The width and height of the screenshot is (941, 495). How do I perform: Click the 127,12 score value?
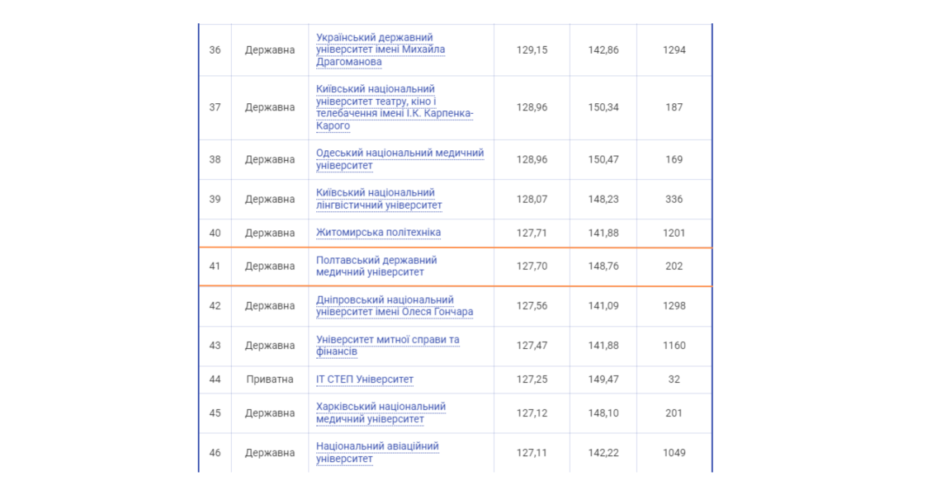532,412
